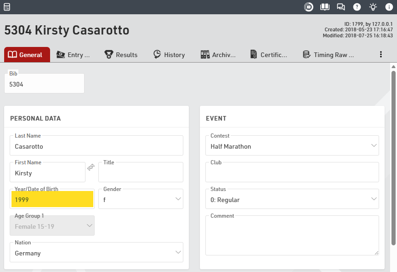Swap first and last name arrows icon

[x=91, y=167]
